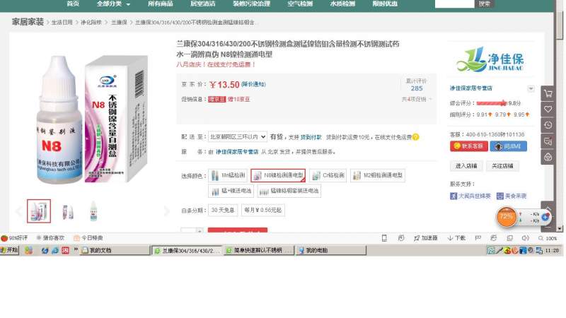This screenshot has width=566, height=318.
Task: Open the 空气检测 navigation tab
Action: click(300, 4)
